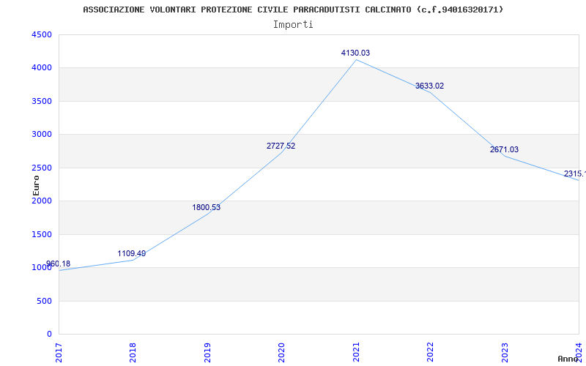Click the 'Importi' subtitle
Viewport: 586px width, 366px height.
(x=293, y=25)
